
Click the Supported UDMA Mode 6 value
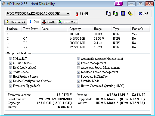[120, 99]
